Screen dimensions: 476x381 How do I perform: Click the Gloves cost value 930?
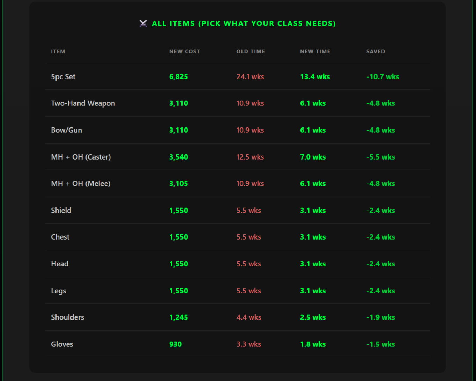tap(175, 344)
